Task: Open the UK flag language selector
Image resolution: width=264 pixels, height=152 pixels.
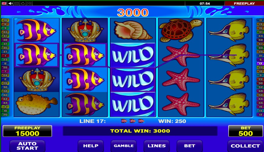Action: 4,3
